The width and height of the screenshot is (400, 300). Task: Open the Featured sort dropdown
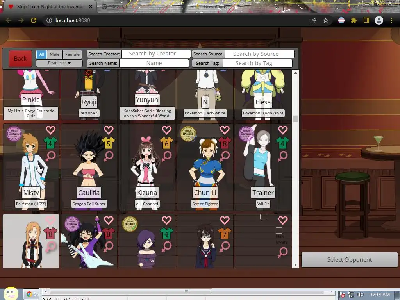pos(59,63)
